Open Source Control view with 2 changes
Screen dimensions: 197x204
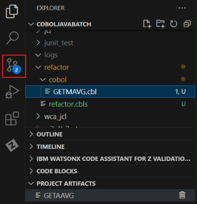pyautogui.click(x=14, y=66)
